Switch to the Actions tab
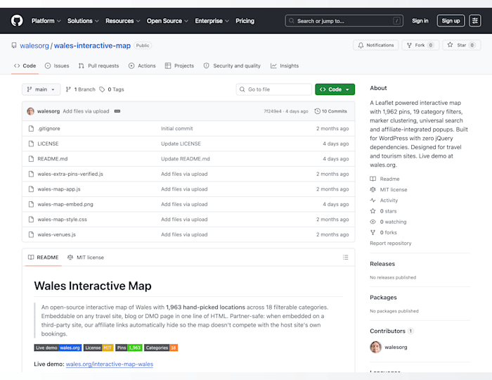The width and height of the screenshot is (492, 380). pos(142,65)
